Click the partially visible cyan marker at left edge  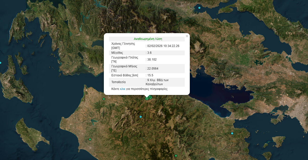coord(1,63)
